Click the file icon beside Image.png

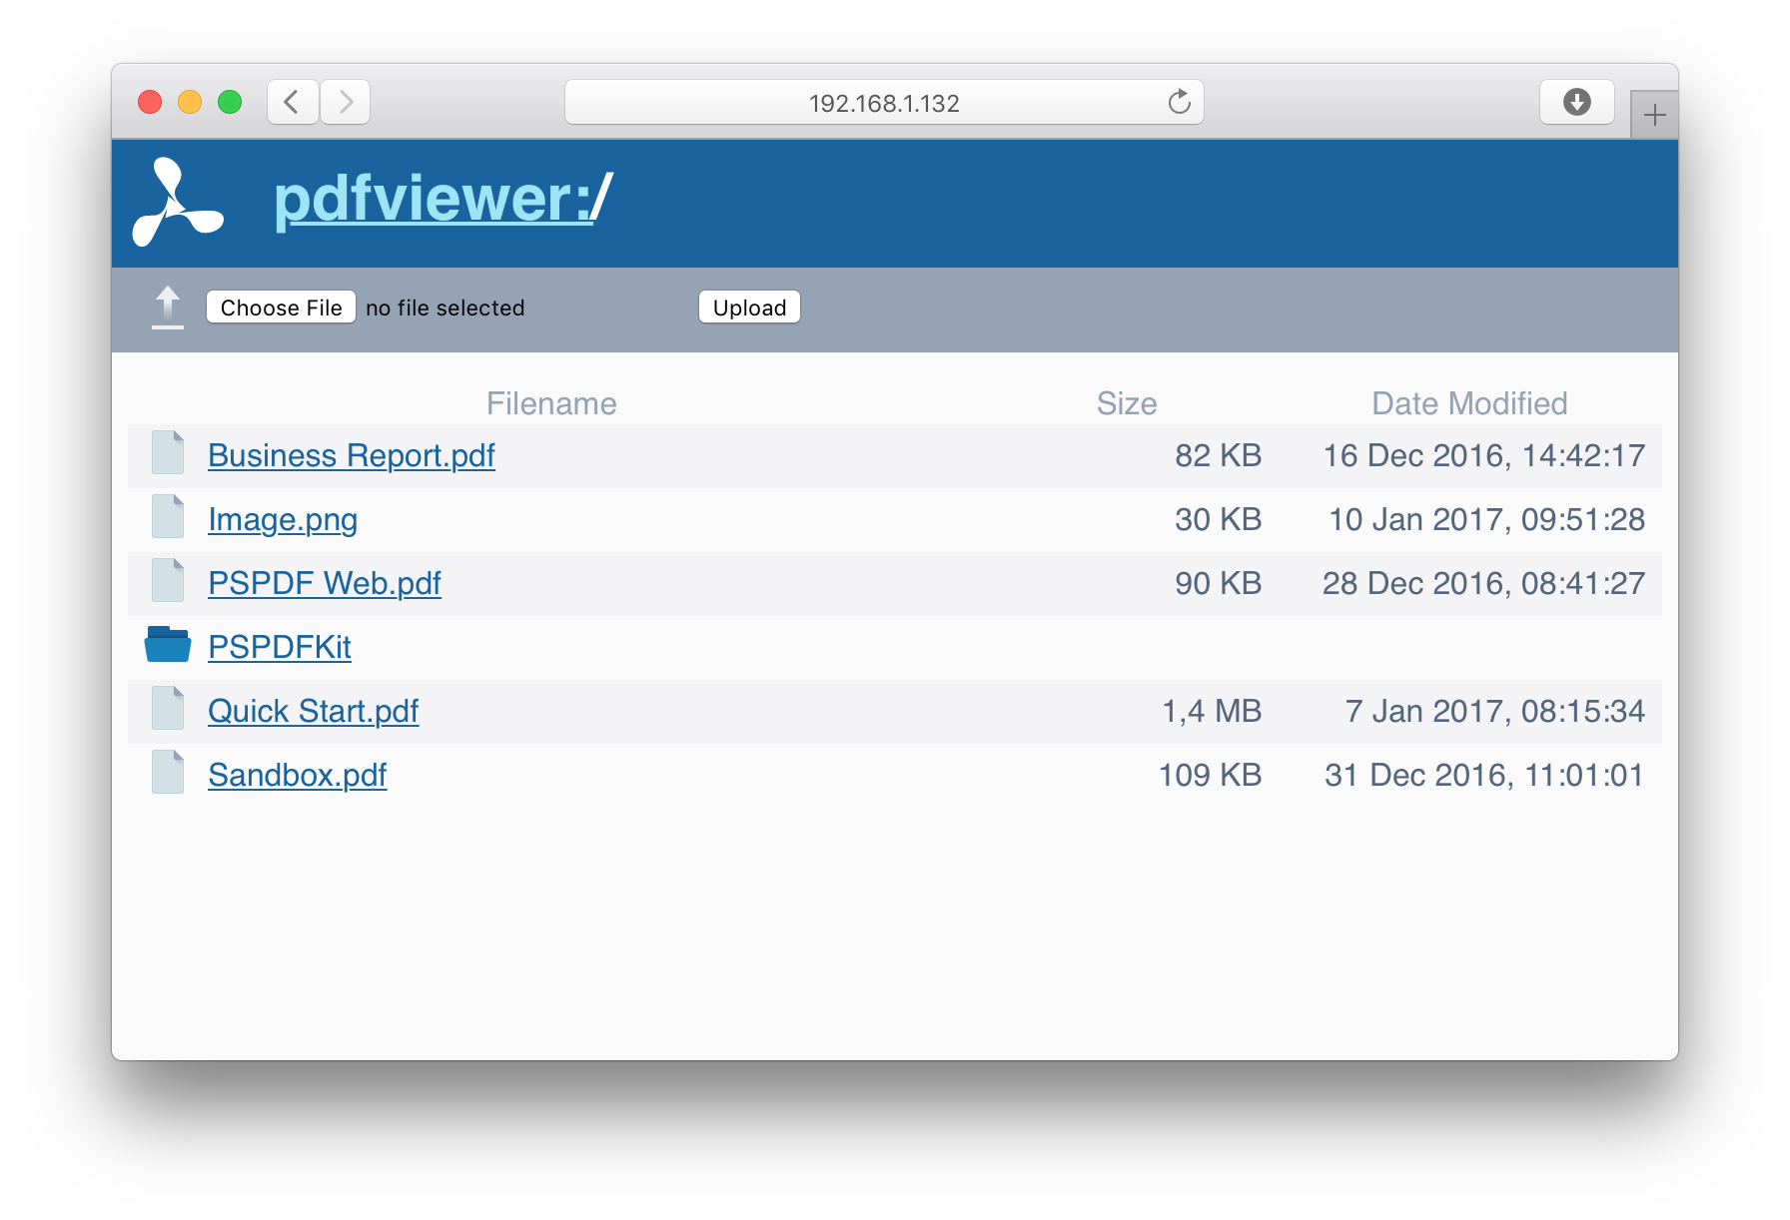[168, 516]
